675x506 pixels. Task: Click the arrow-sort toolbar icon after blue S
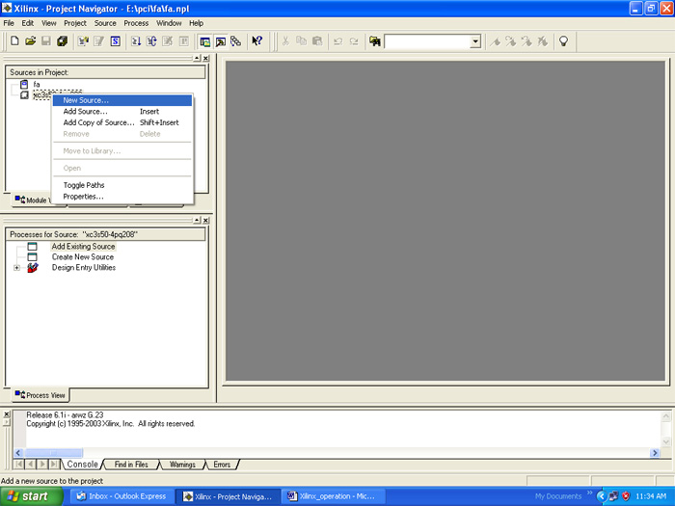click(x=136, y=41)
